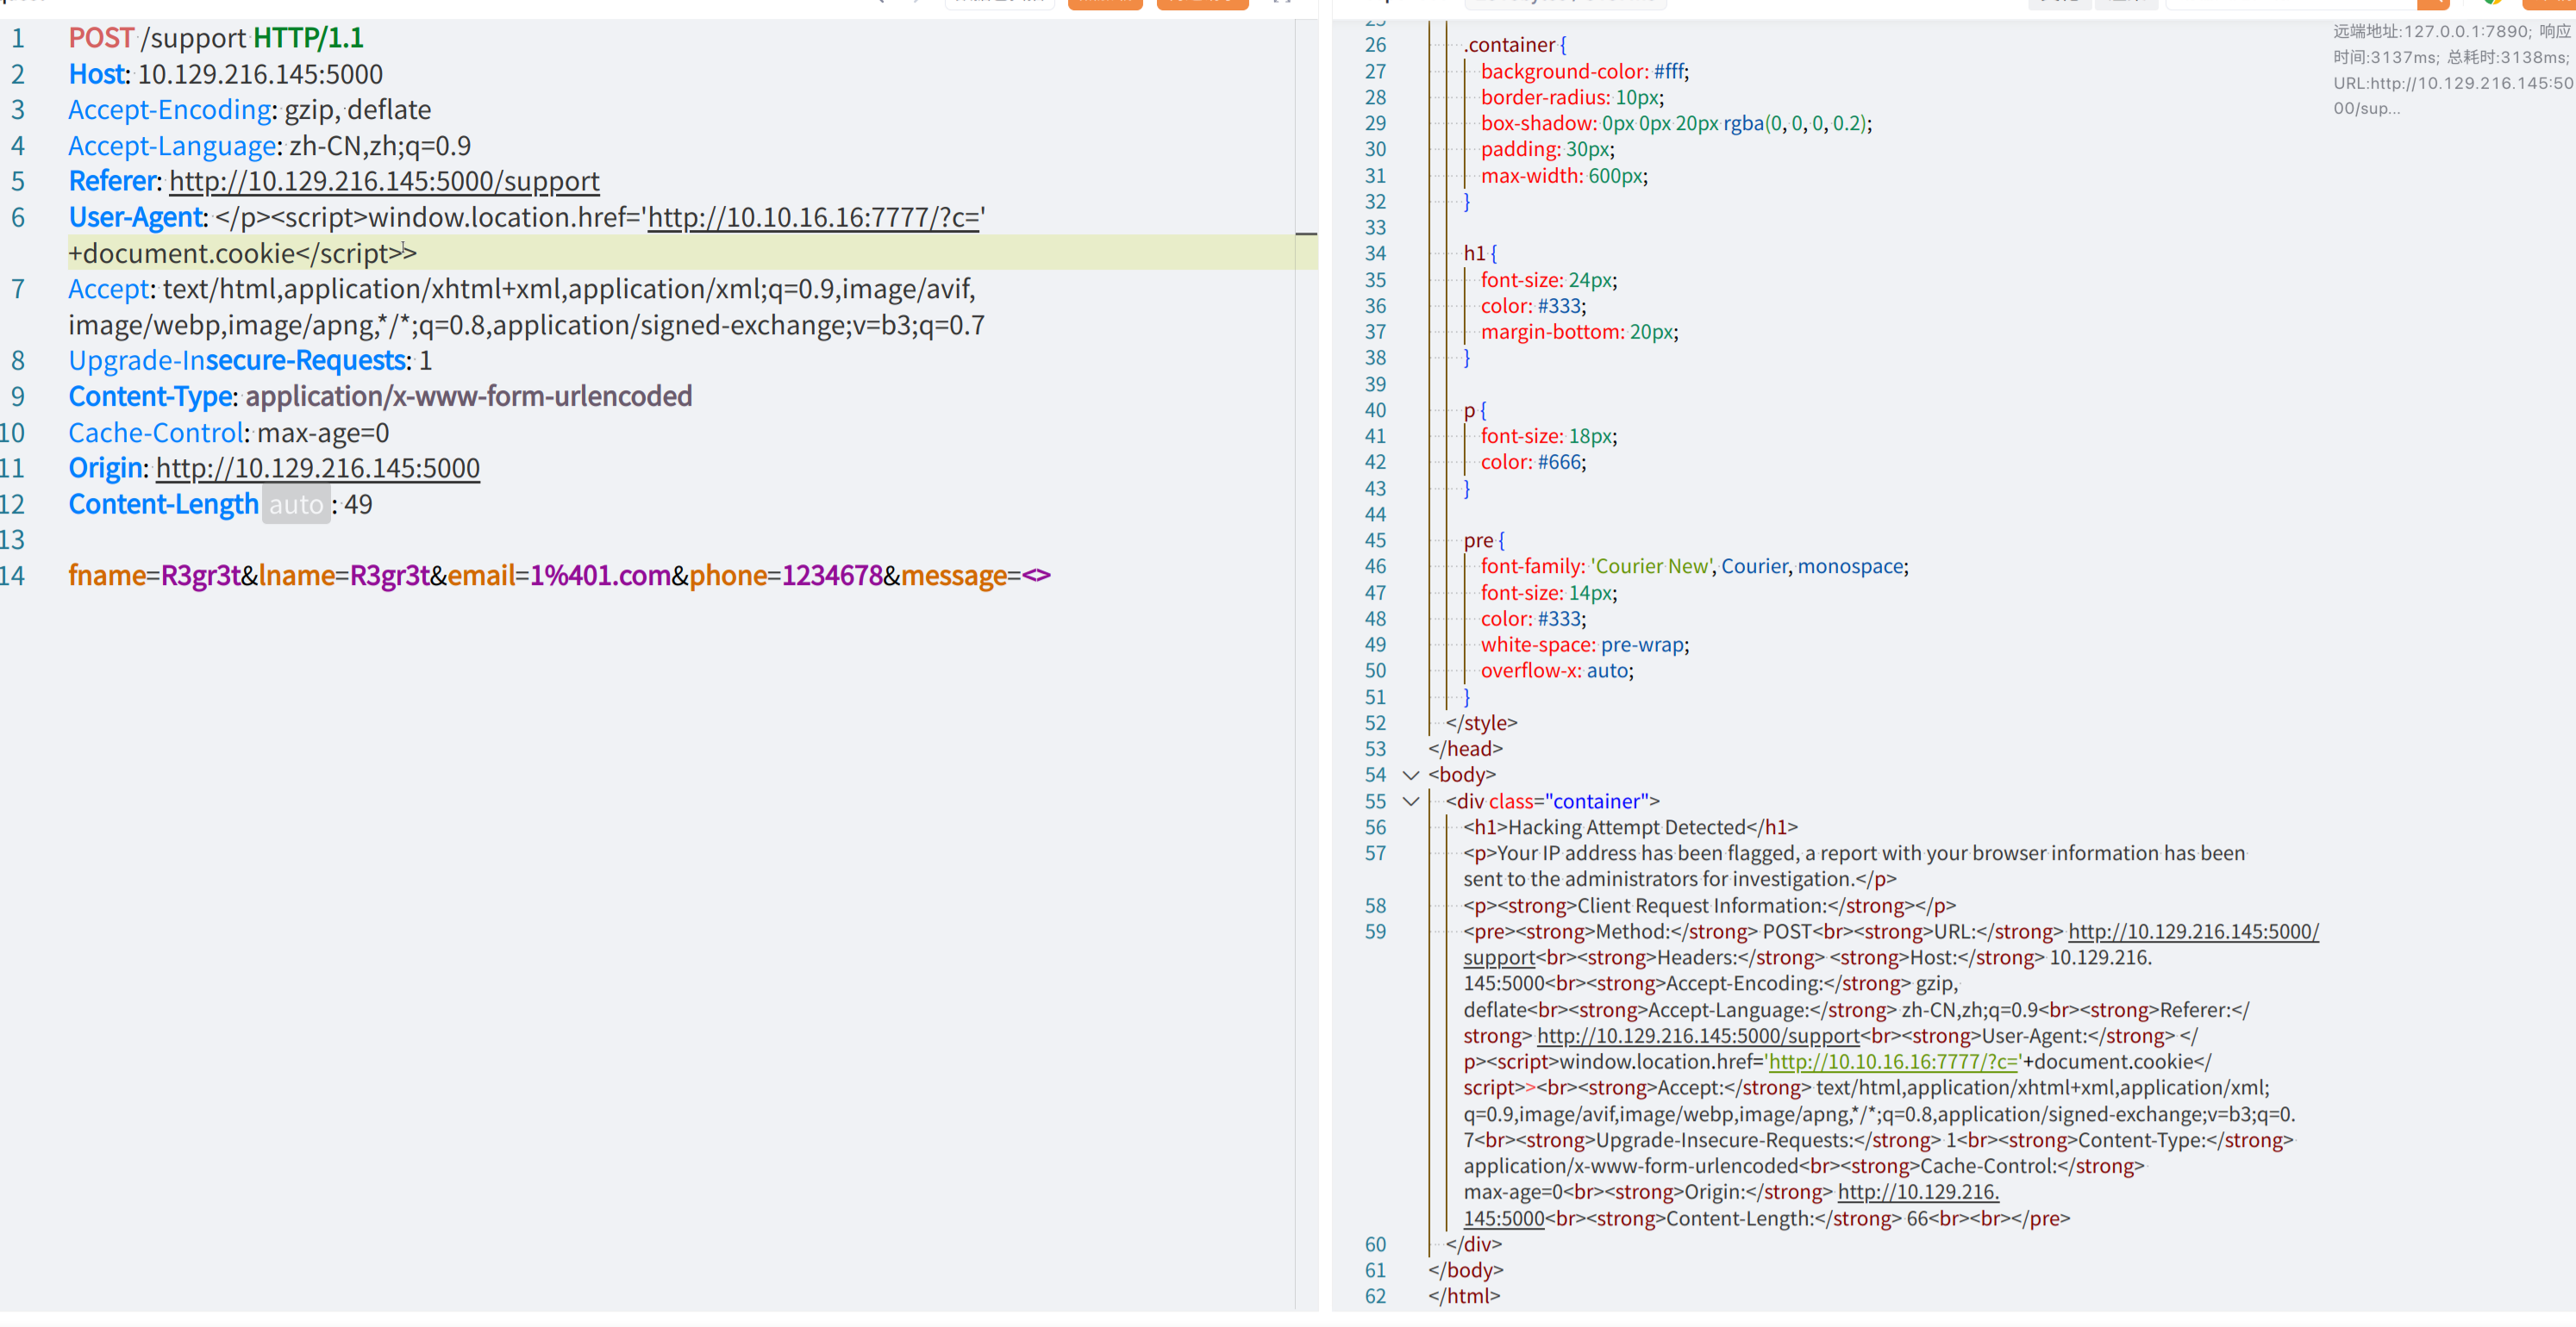Click 'overflow-x: auto;' on line 50
Viewport: 2576px width, 1327px height.
click(x=1557, y=671)
